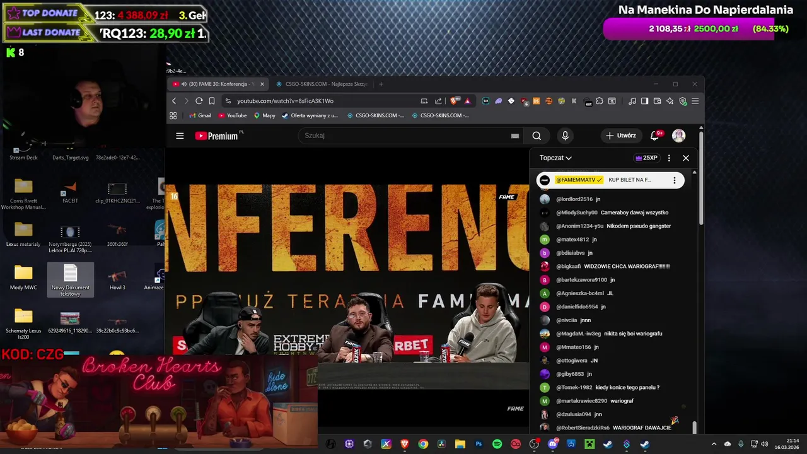807x454 pixels.
Task: Start voice search with the microphone icon
Action: 565,136
